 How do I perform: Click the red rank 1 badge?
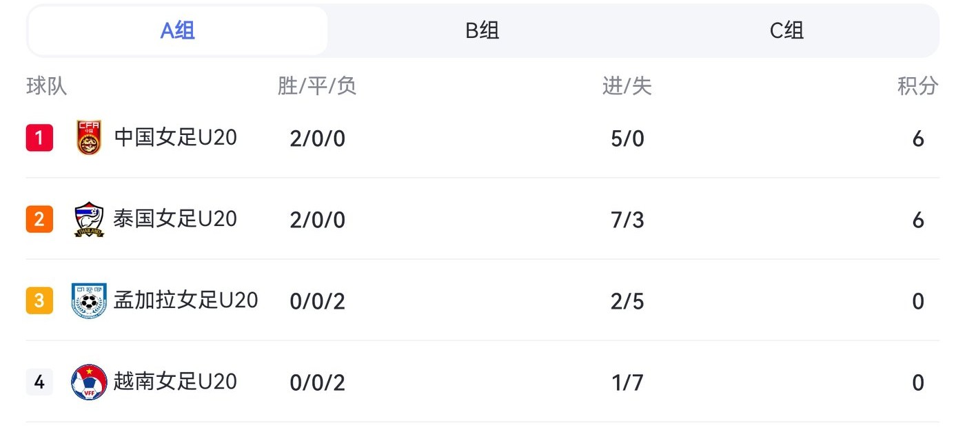pos(39,138)
